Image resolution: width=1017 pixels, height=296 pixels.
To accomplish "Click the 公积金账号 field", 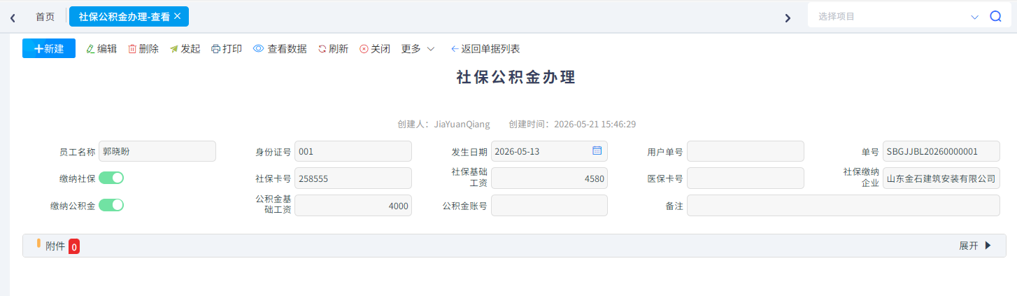I will [549, 206].
